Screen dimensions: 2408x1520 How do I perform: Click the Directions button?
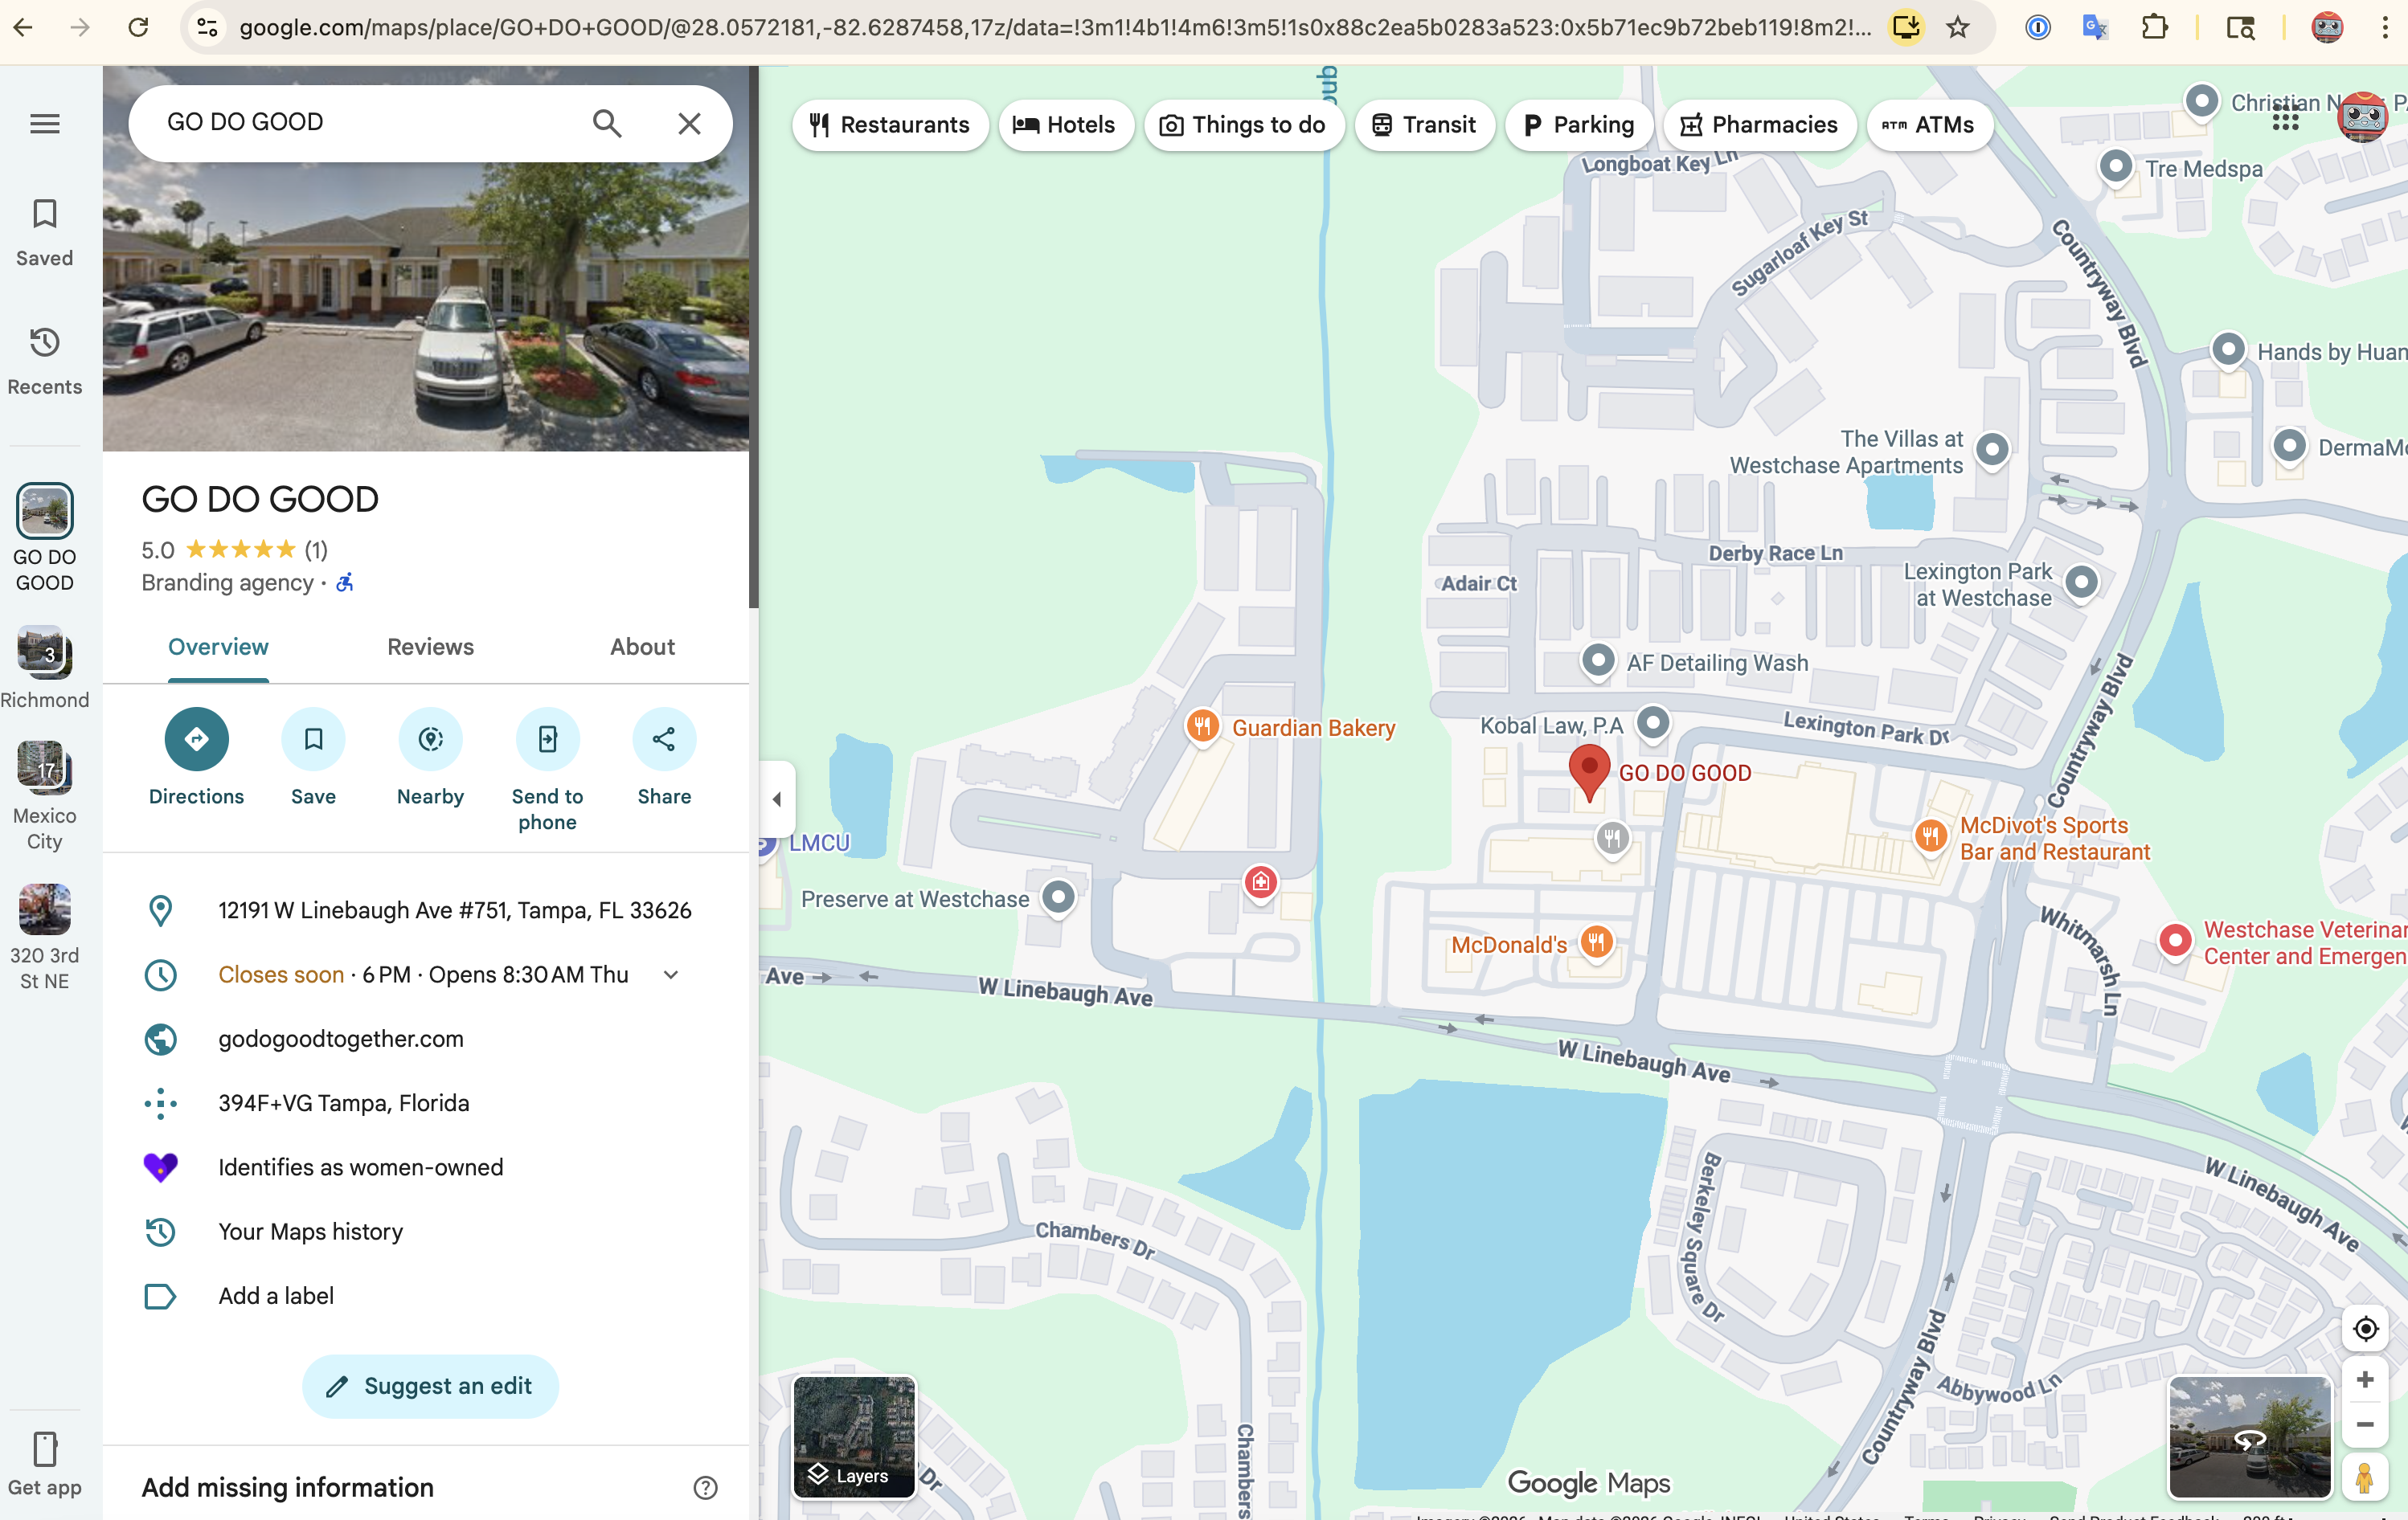coord(196,757)
